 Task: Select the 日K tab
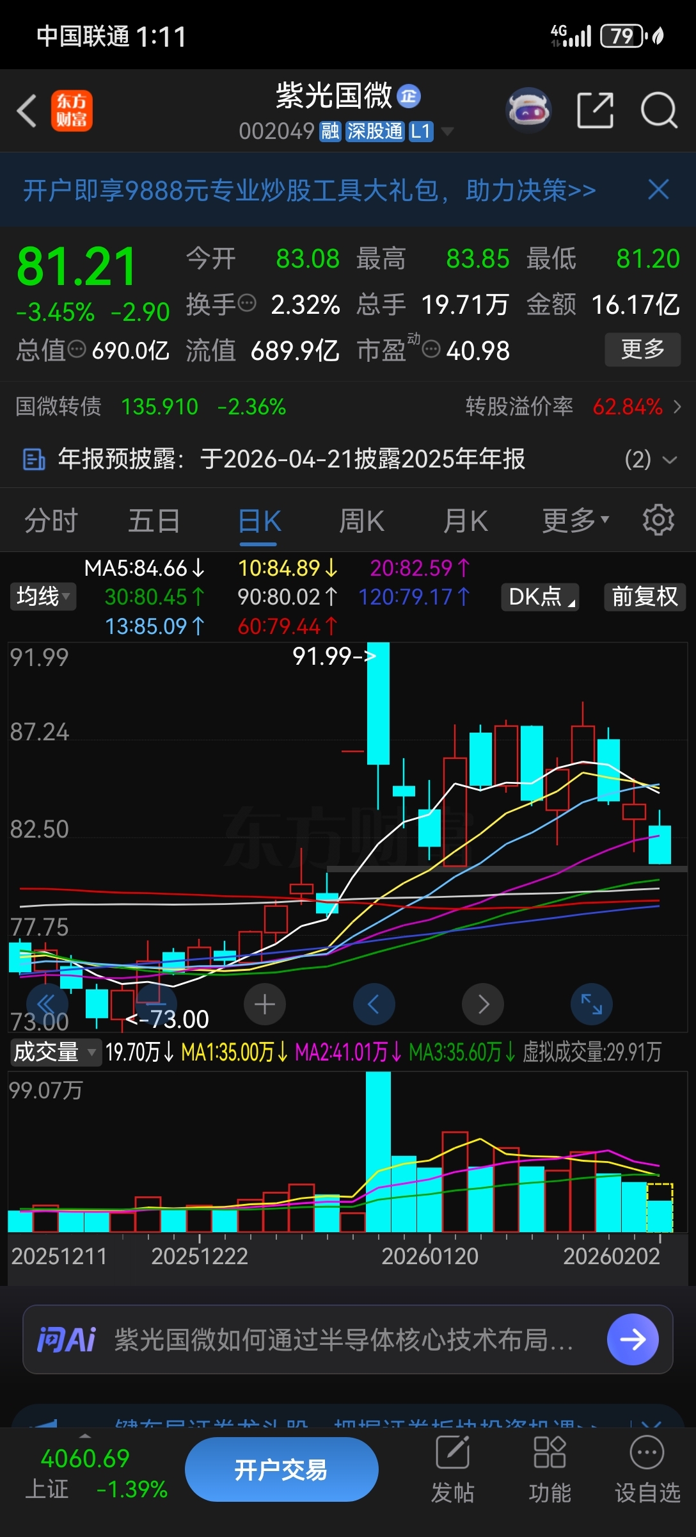[259, 521]
